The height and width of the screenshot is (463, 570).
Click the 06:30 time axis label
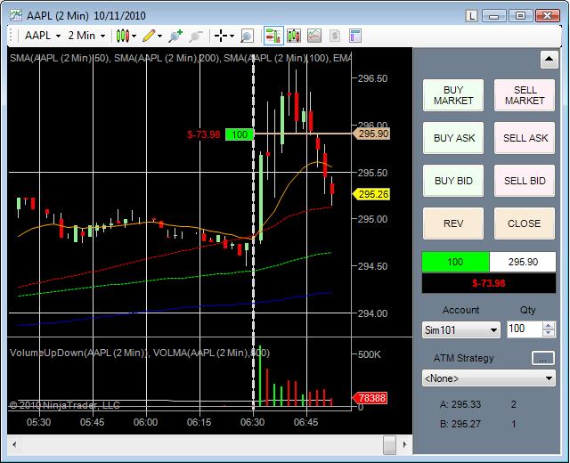coord(252,422)
